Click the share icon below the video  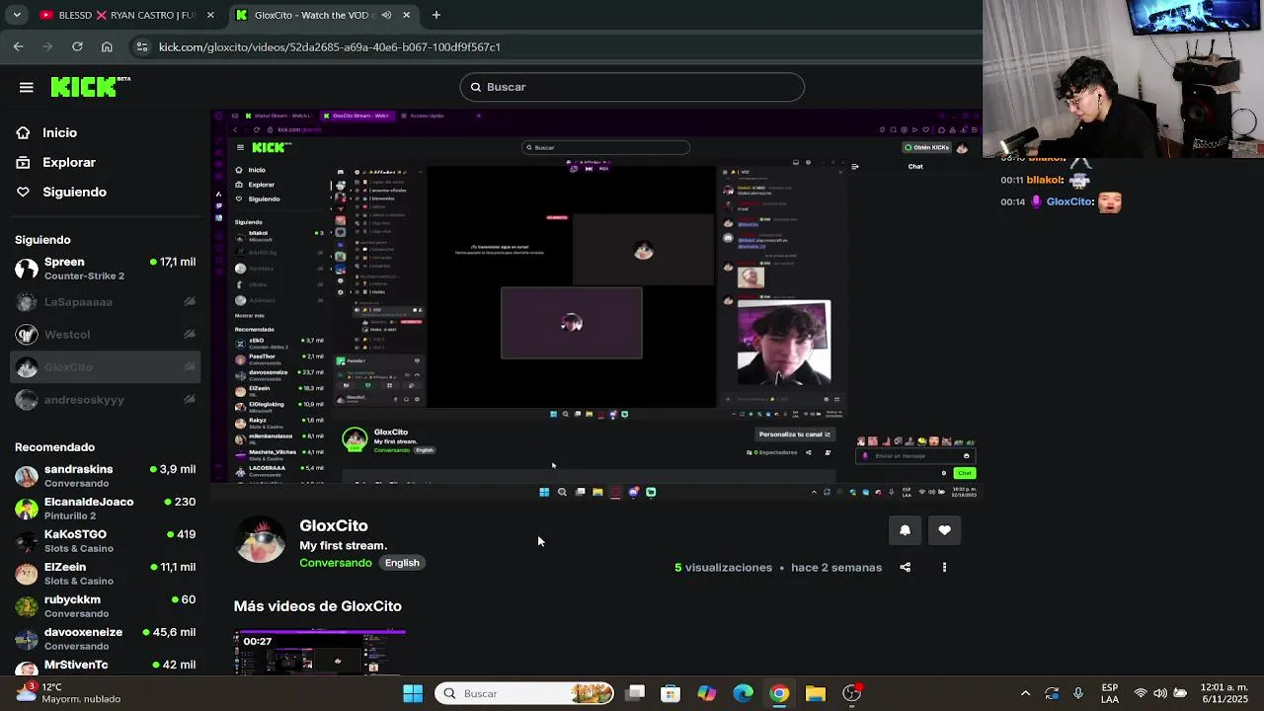point(906,567)
